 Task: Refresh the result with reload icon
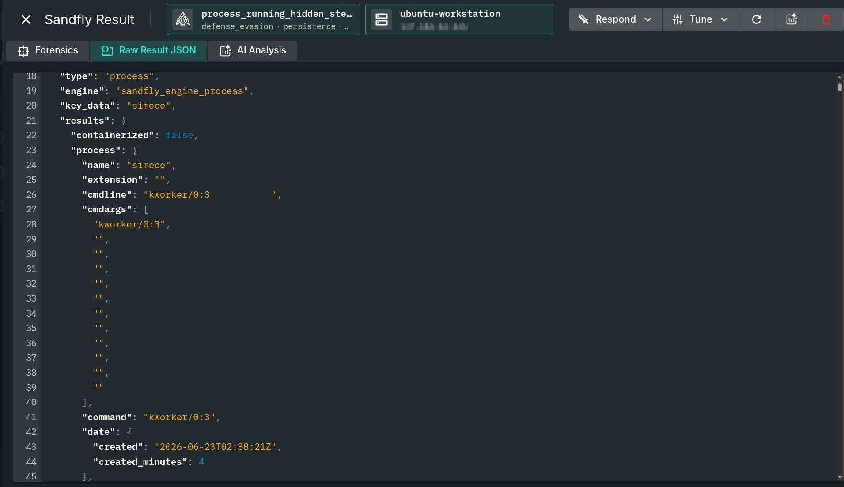[757, 19]
